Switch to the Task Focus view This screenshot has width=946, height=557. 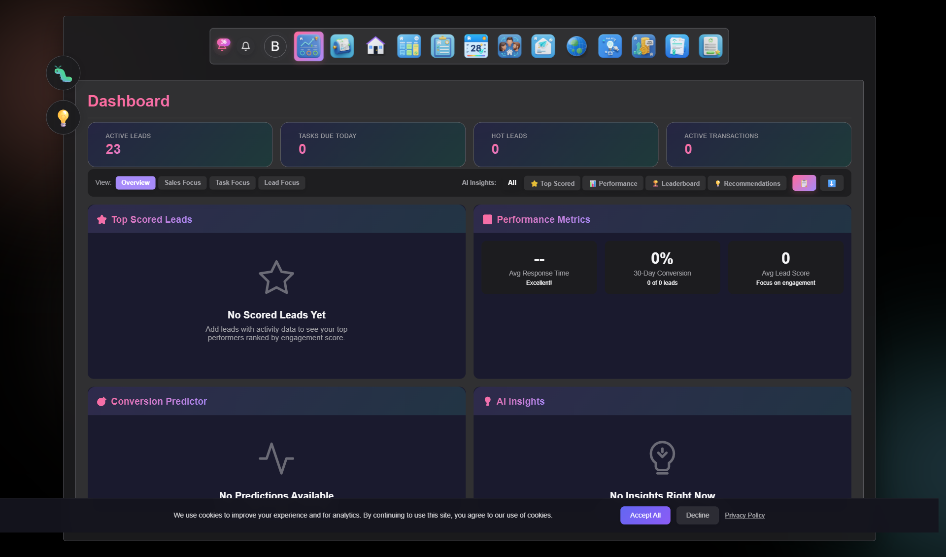232,182
